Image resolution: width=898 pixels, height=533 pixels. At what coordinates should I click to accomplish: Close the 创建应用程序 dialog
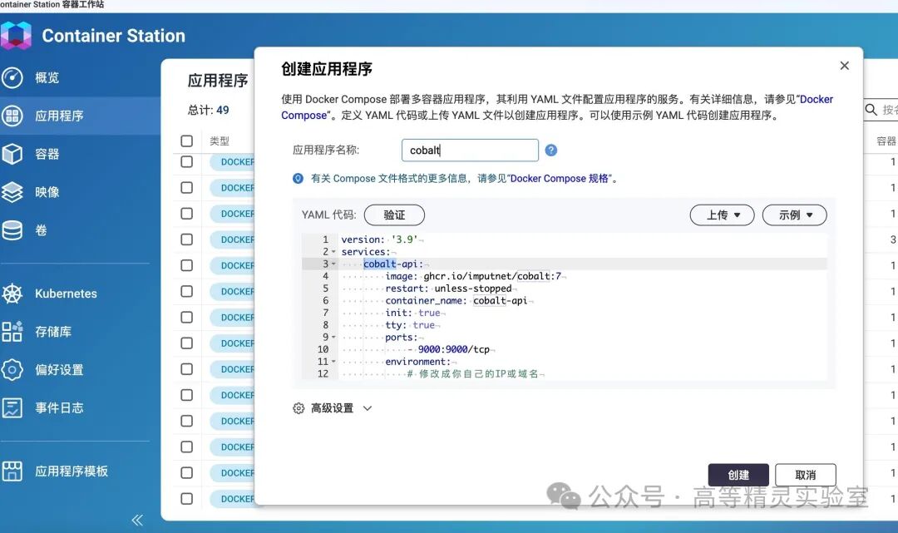point(844,66)
